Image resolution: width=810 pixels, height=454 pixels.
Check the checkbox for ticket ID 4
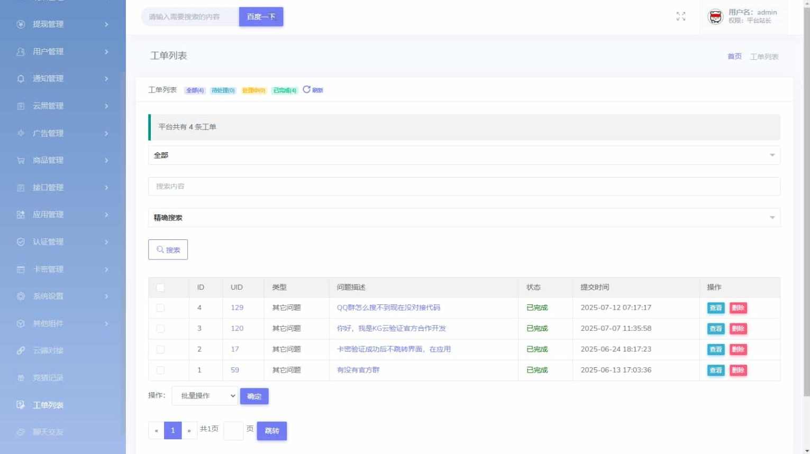[x=160, y=308]
